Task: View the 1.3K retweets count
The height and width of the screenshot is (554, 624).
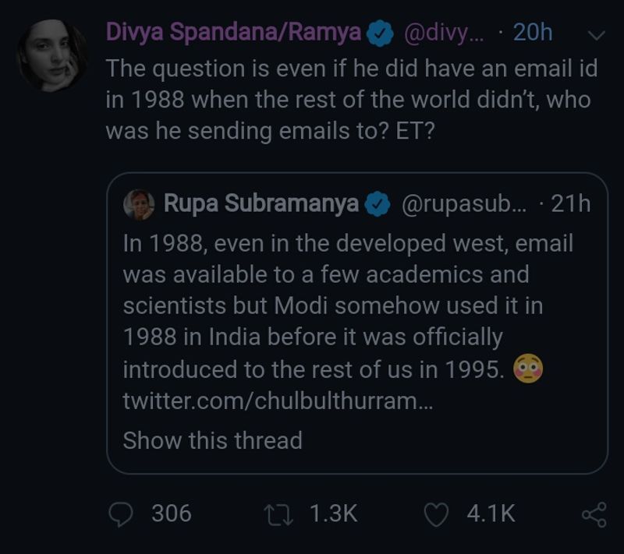Action: pyautogui.click(x=333, y=513)
